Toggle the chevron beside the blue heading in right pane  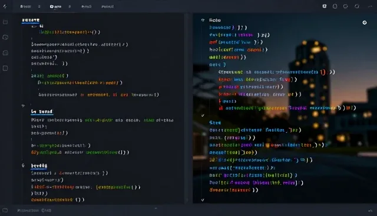[203, 116]
